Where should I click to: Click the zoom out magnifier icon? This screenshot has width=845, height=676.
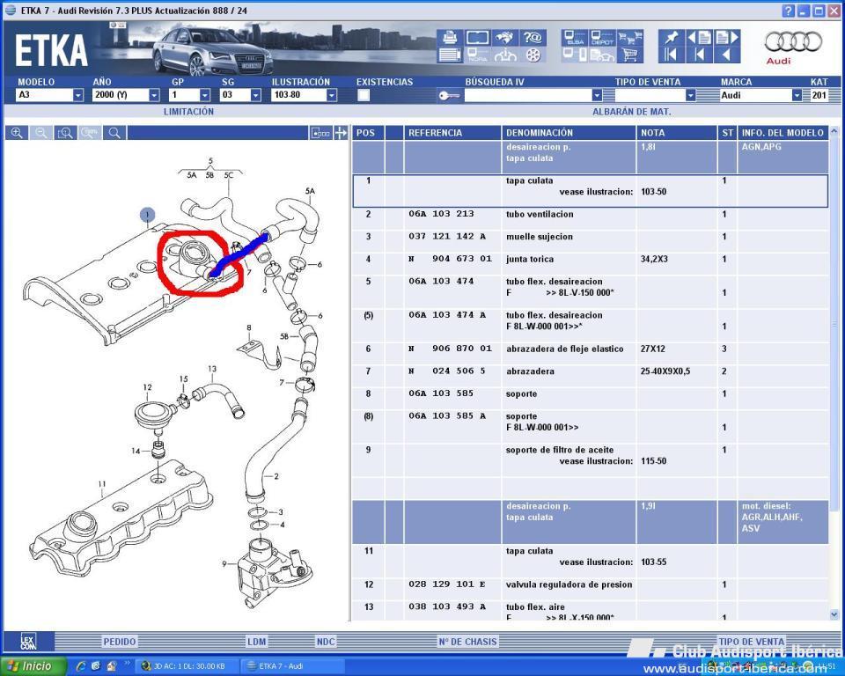pos(41,133)
